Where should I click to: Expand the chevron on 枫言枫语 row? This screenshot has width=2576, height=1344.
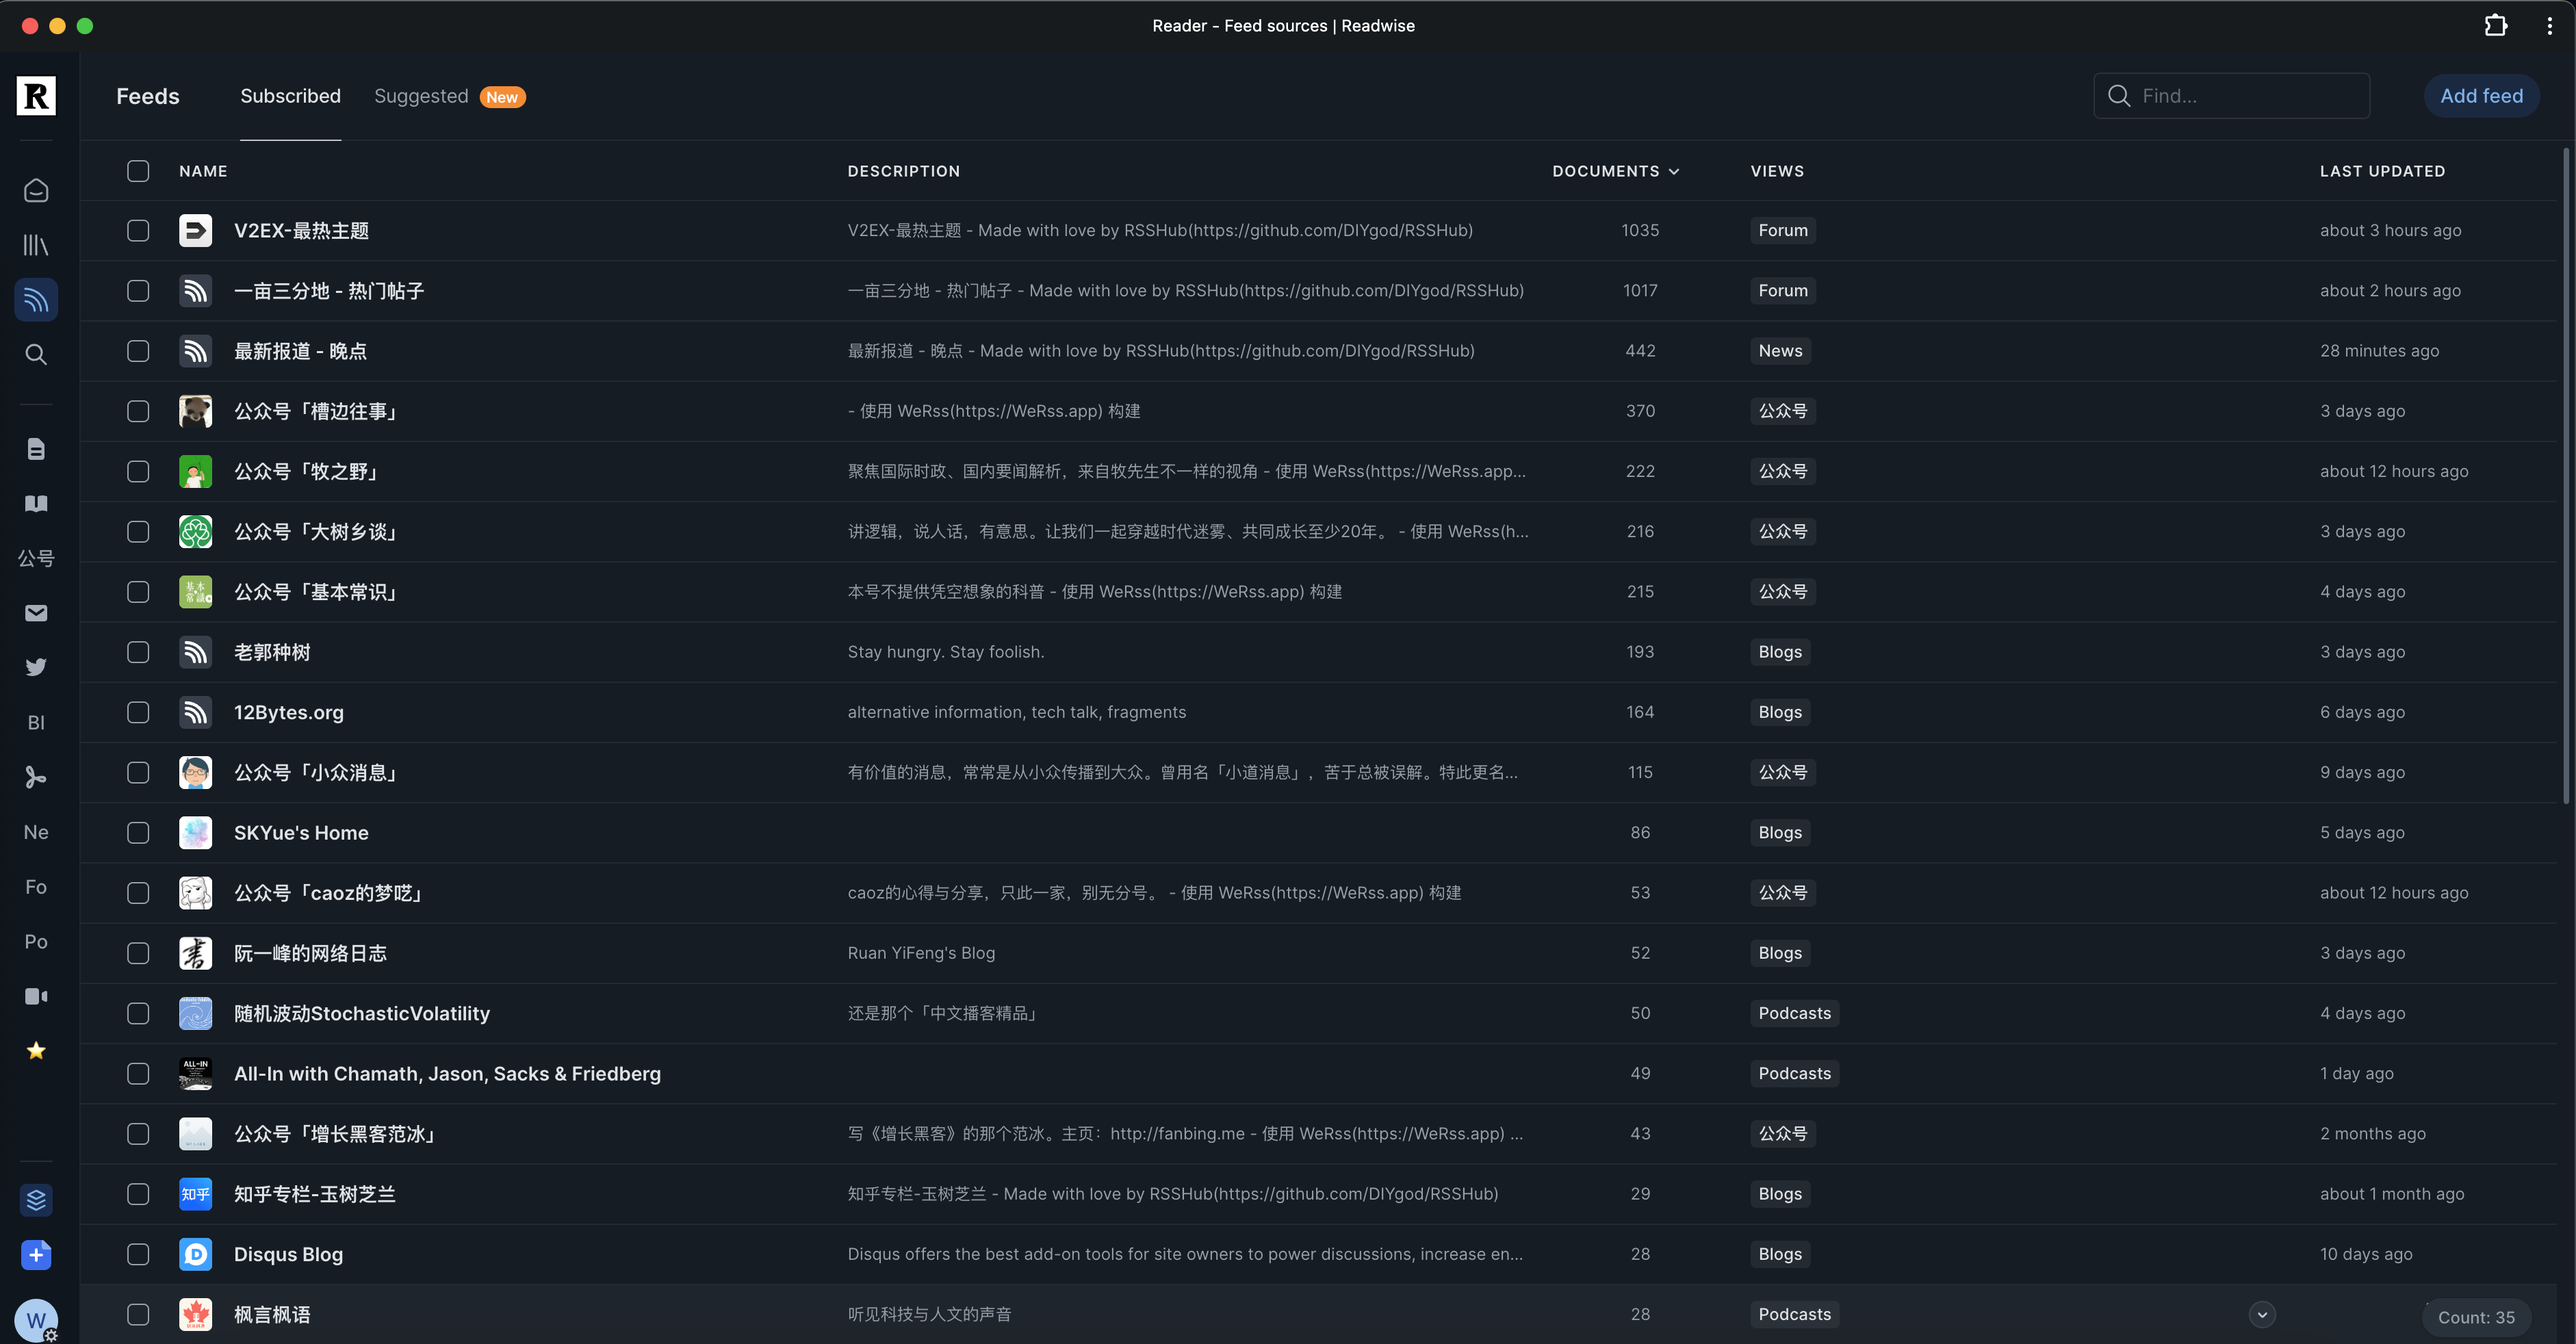coord(2262,1314)
